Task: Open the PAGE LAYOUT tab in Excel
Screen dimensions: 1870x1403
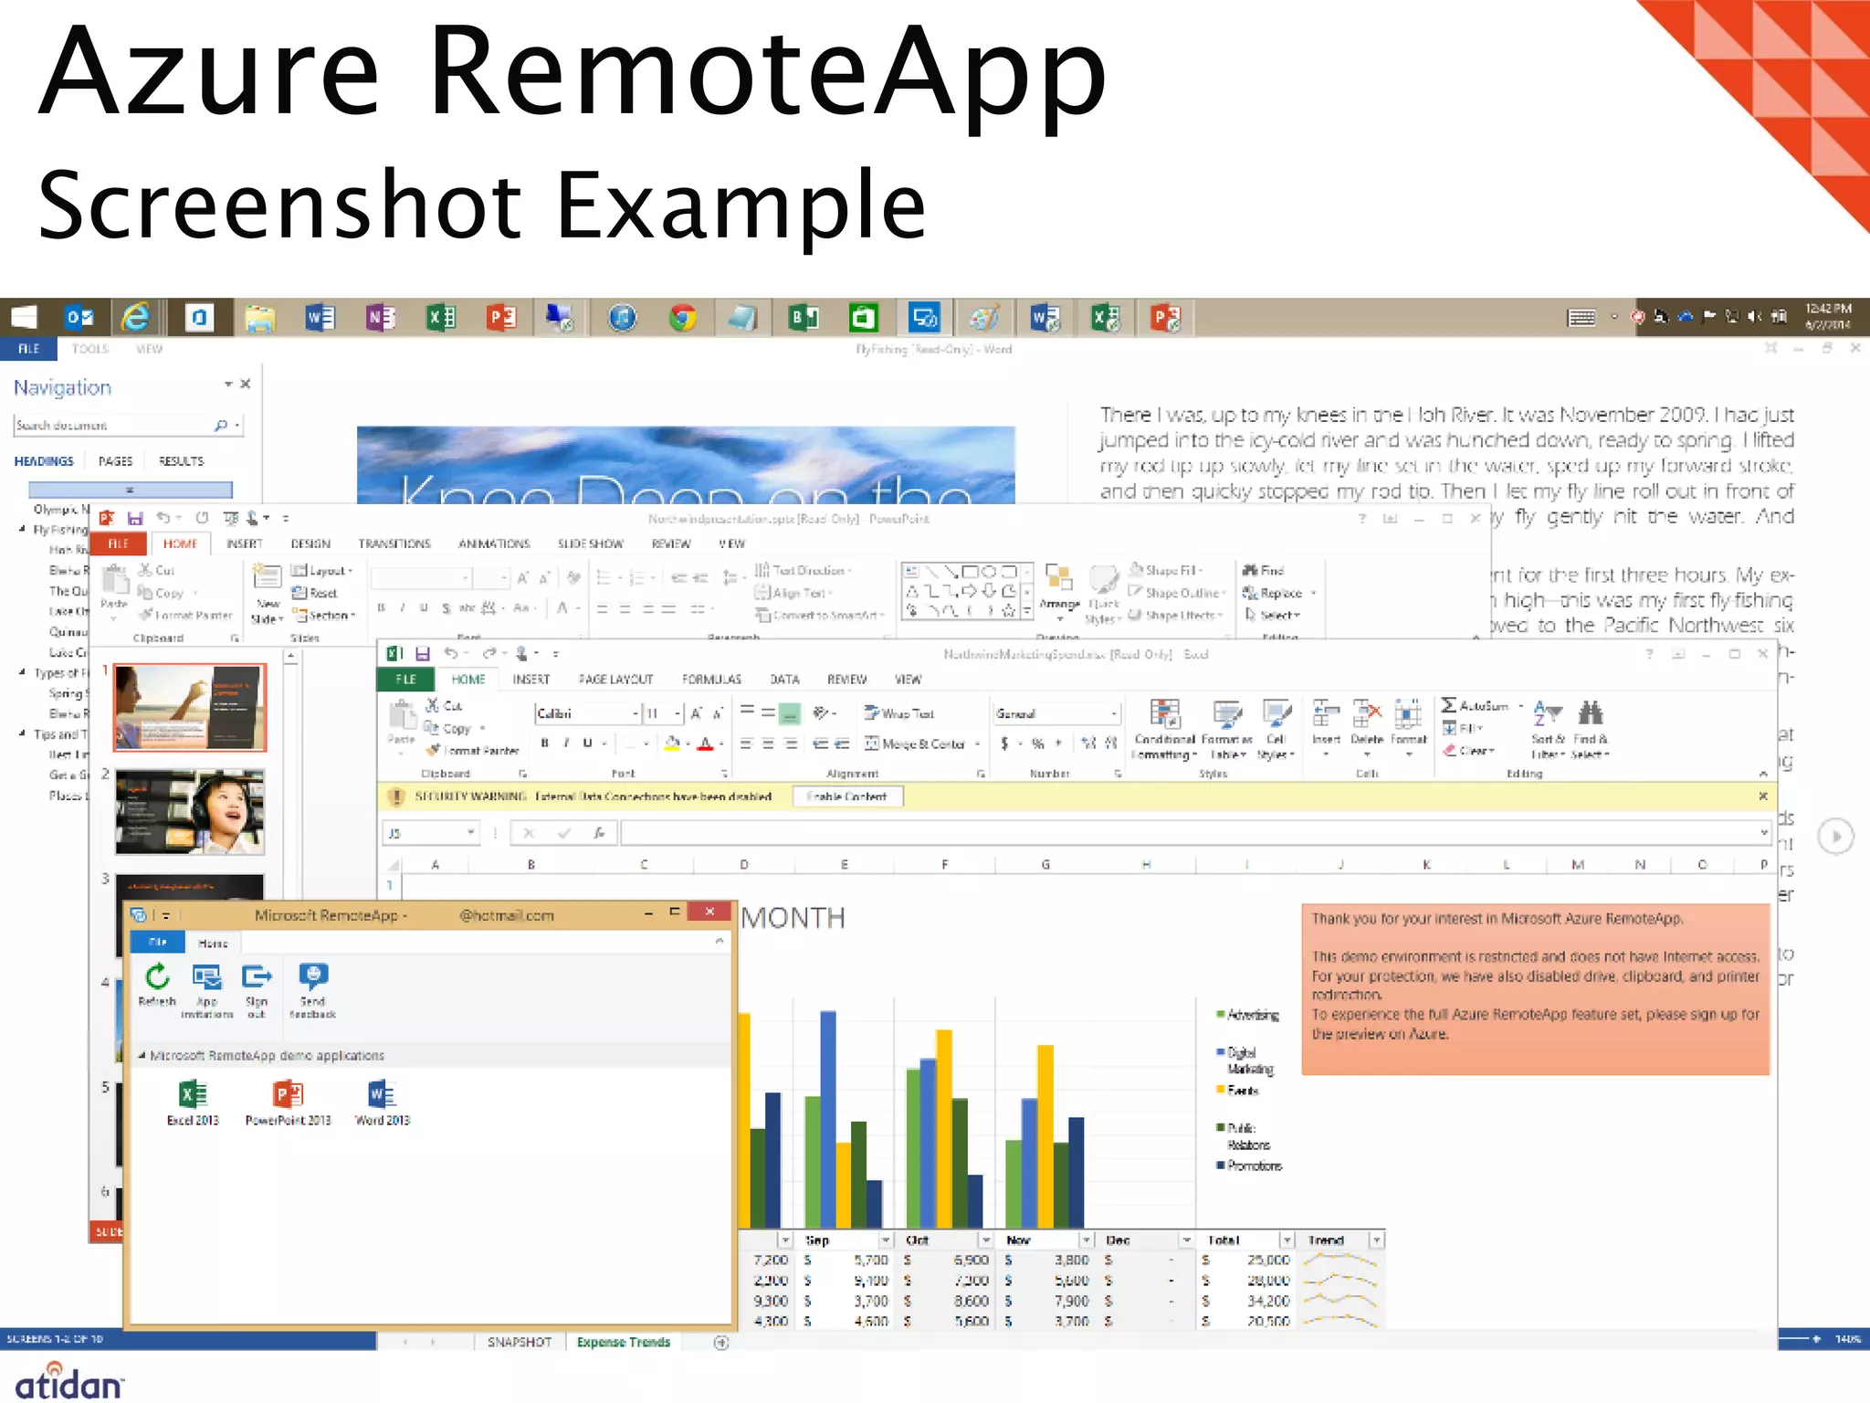Action: click(x=615, y=679)
